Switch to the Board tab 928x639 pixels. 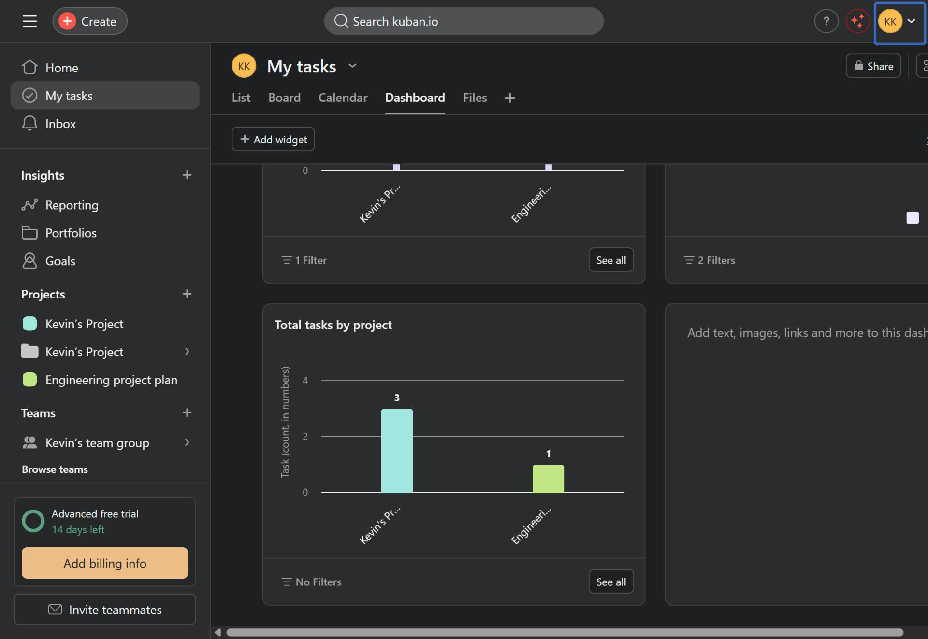[x=284, y=98]
